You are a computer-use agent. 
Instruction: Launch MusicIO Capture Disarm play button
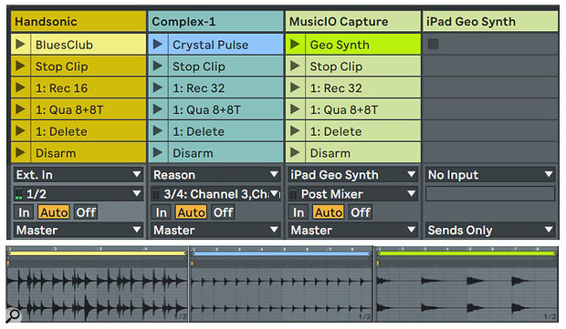[295, 152]
